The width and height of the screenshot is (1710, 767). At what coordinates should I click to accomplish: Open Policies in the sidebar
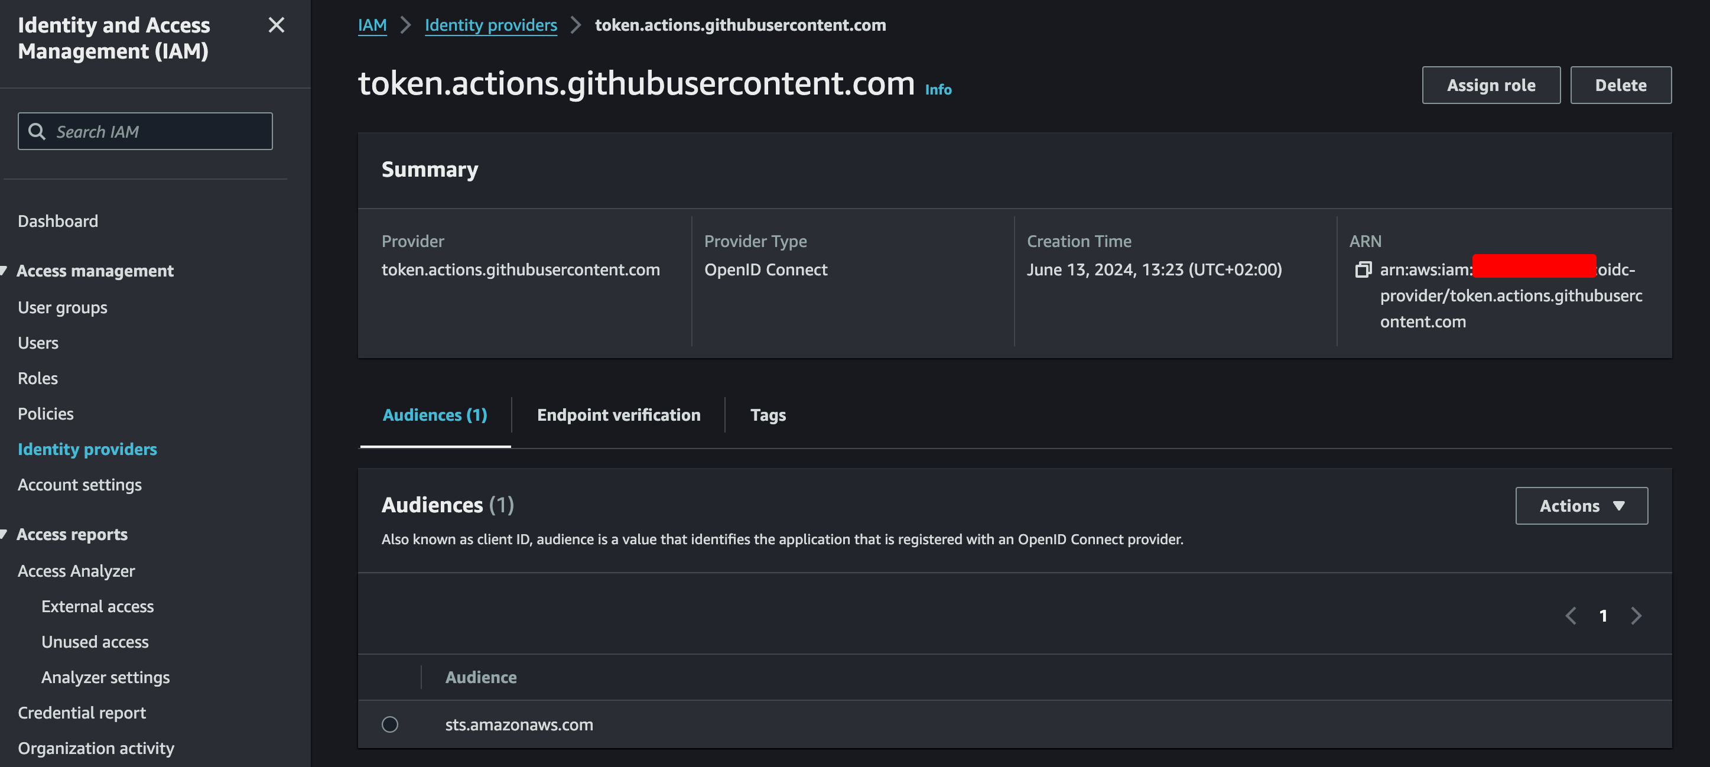click(x=46, y=414)
